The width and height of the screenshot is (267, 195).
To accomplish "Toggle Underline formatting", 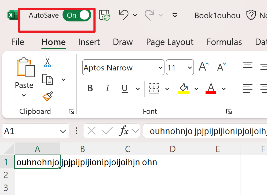I will click(125, 88).
